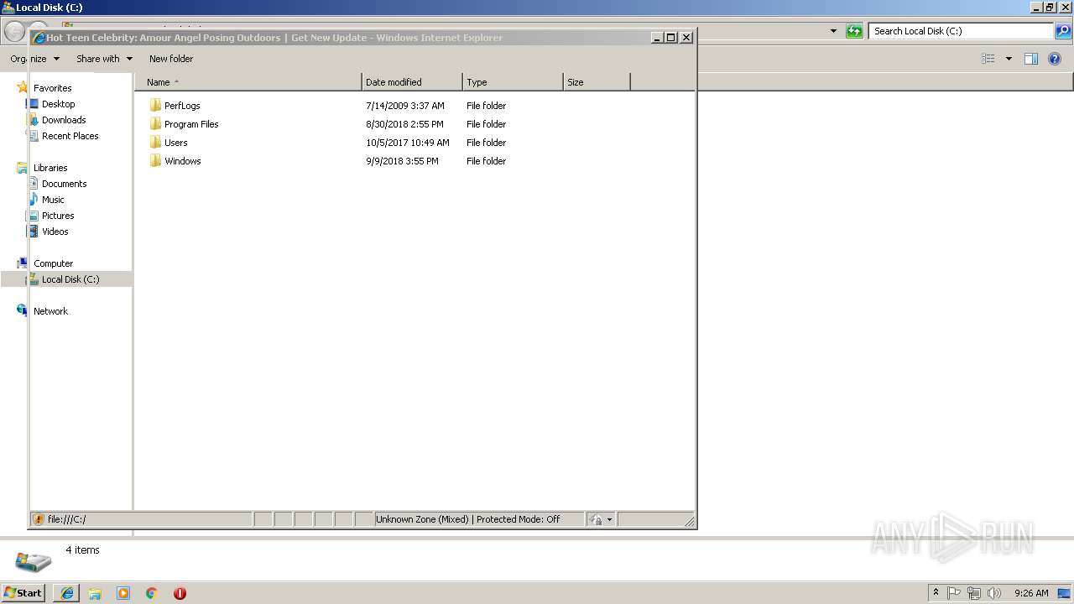This screenshot has width=1074, height=604.
Task: Click the network tray icon
Action: 974,593
